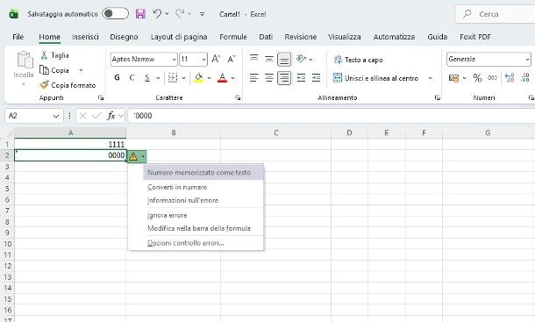Click the Align Left icon

tap(253, 78)
